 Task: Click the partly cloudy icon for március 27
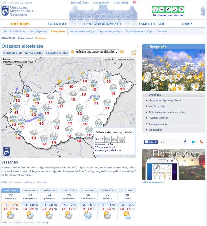point(107,215)
